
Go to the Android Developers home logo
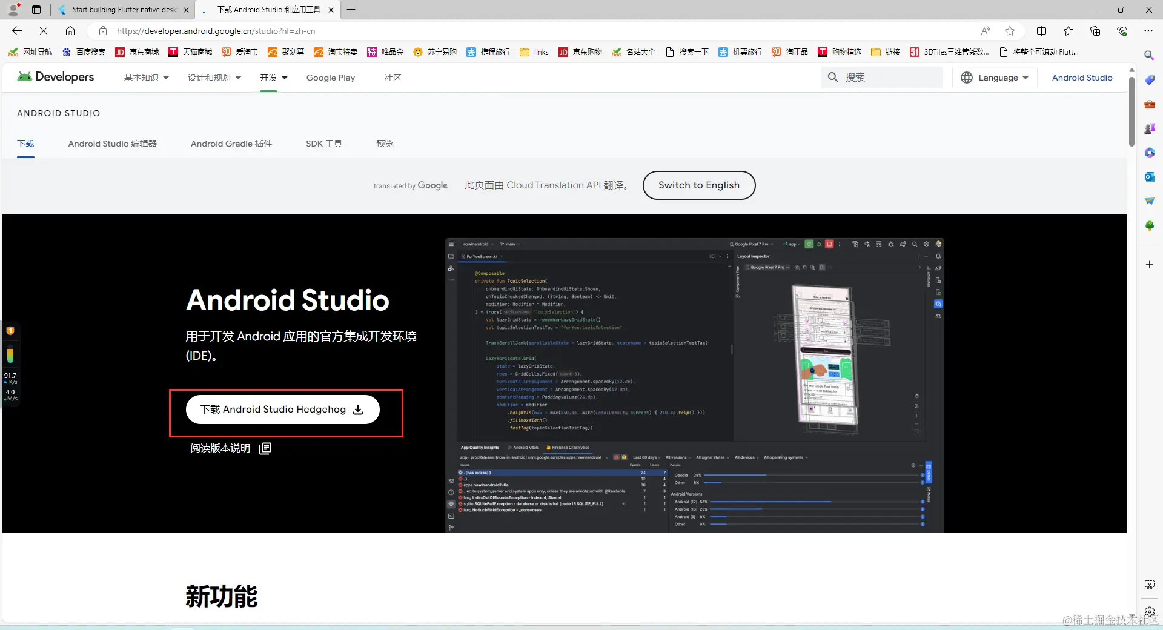pyautogui.click(x=56, y=77)
